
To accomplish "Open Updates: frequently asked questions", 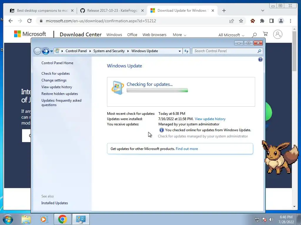I will coord(61,103).
